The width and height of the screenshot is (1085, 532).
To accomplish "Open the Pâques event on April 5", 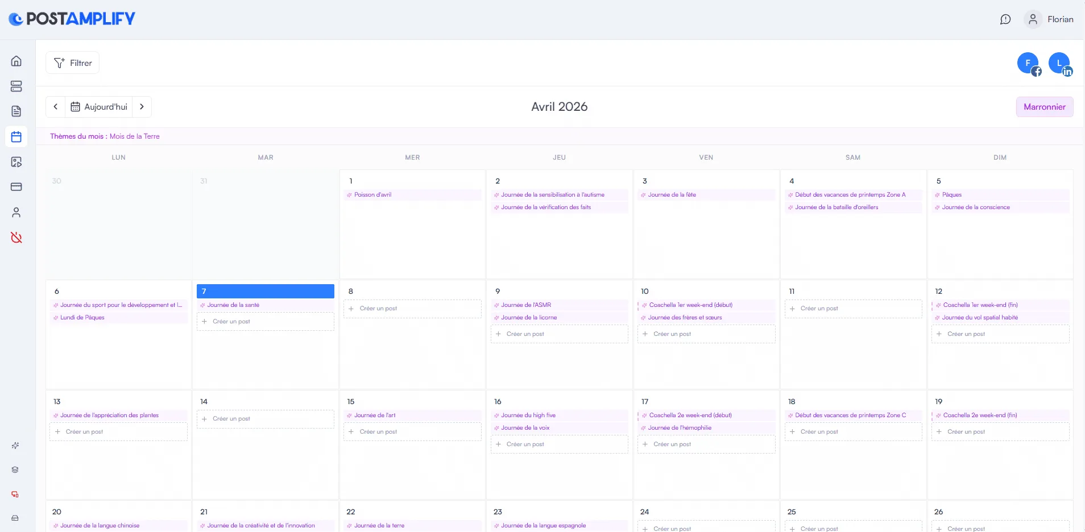I will click(x=1000, y=195).
